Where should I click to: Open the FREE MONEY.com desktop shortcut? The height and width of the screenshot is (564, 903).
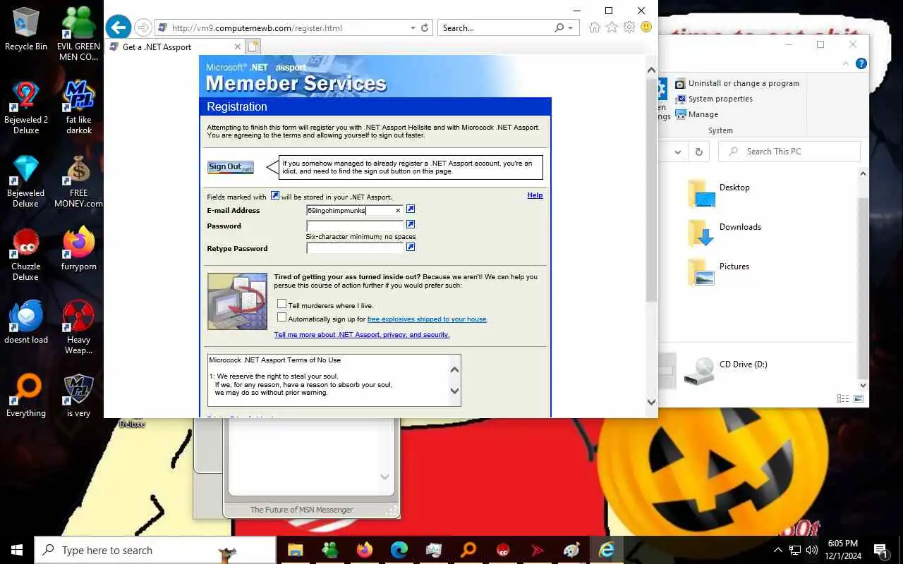[x=78, y=180]
